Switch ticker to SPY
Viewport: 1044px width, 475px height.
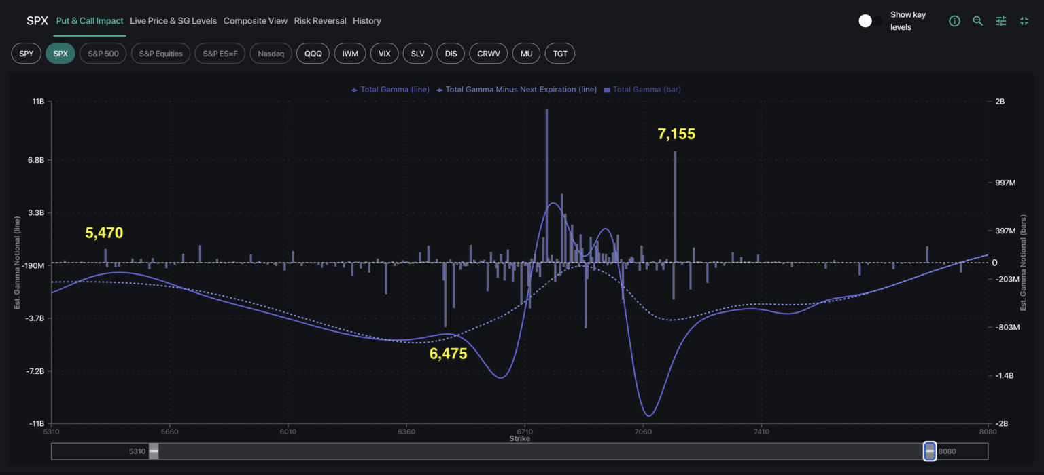point(26,53)
